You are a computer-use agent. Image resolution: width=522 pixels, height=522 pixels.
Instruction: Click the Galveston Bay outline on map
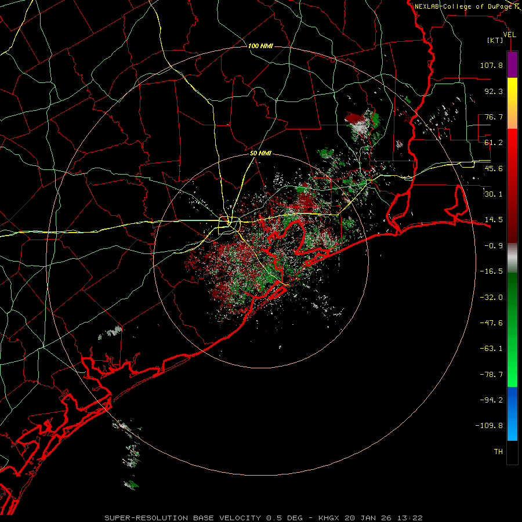pyautogui.click(x=287, y=252)
